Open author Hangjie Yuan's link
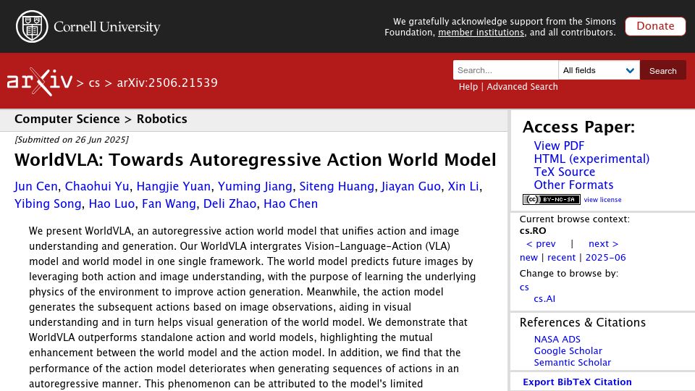 173,186
